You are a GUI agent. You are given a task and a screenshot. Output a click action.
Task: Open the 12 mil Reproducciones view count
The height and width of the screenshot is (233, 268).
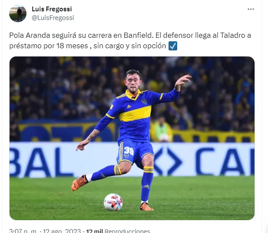(118, 231)
